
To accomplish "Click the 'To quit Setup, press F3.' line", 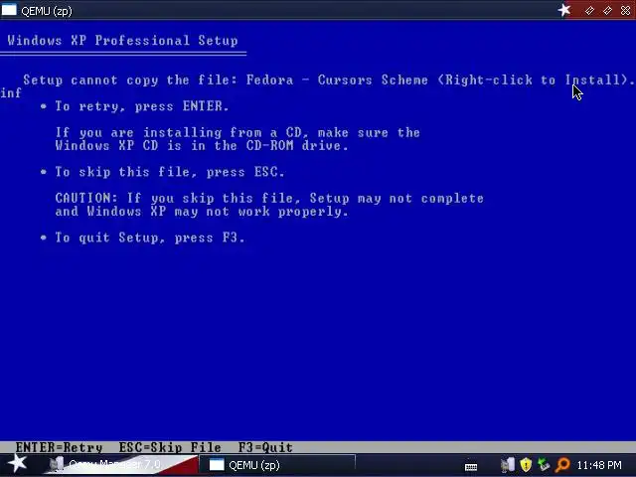I will (150, 238).
